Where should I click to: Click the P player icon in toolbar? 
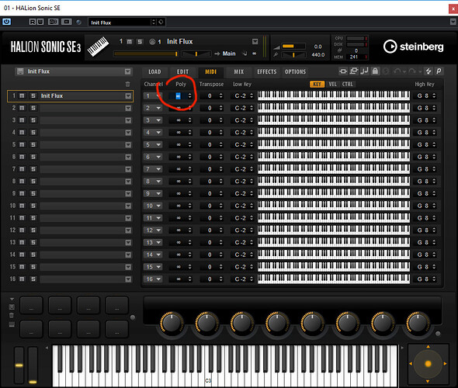(439, 71)
